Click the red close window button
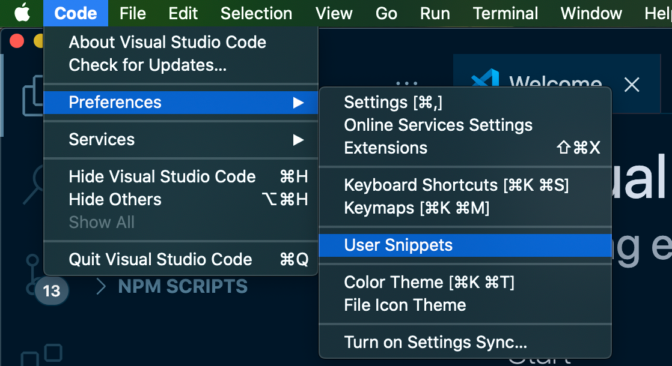 (x=17, y=41)
